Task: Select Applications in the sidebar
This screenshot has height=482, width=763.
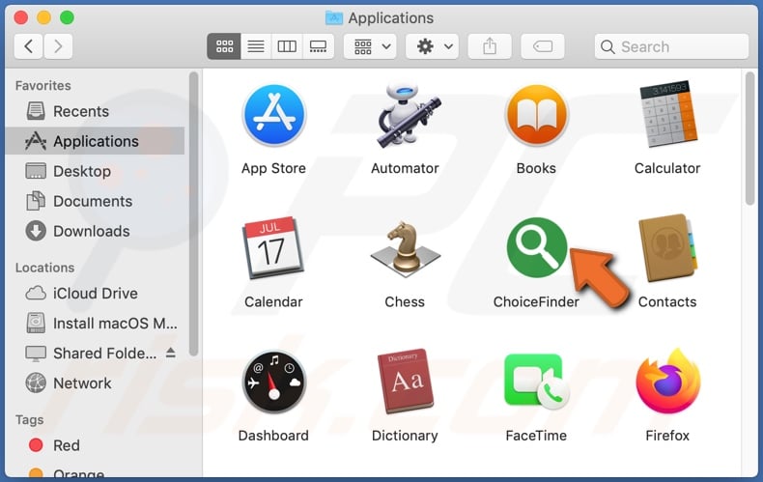Action: (x=95, y=141)
